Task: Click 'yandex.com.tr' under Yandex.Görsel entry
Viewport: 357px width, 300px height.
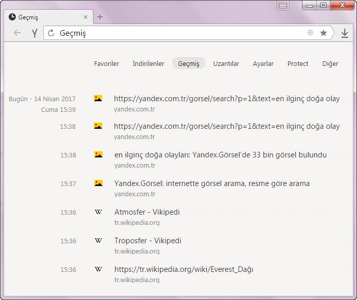Action: (x=135, y=194)
